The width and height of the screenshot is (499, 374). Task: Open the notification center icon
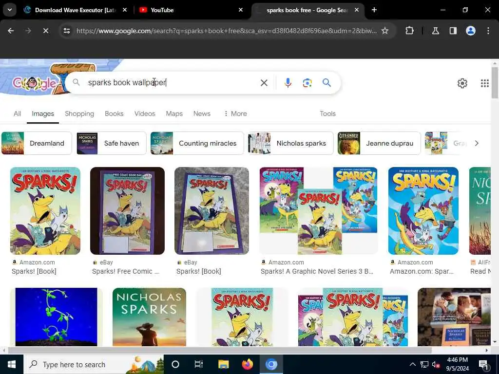coord(484,365)
